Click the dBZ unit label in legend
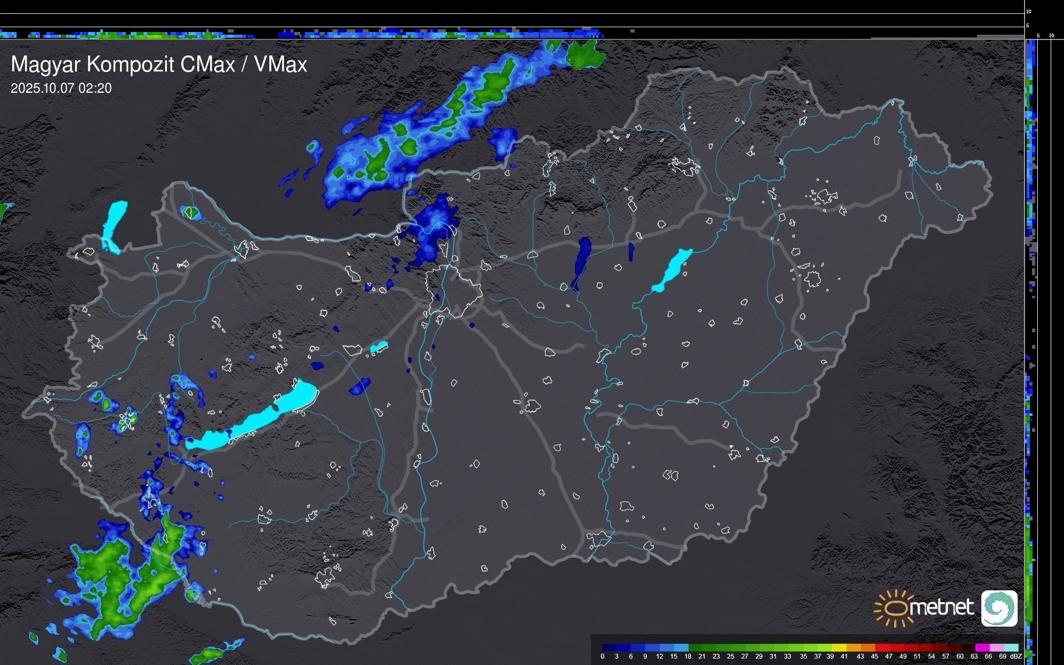1064x665 pixels. [1016, 656]
